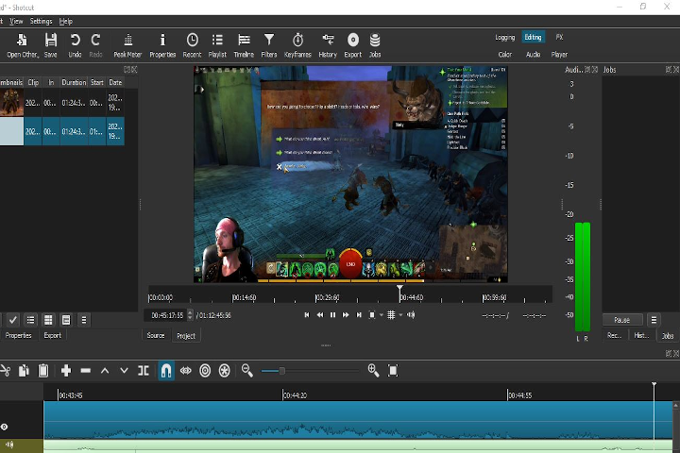Show the History toolbar icon
This screenshot has width=680, height=453.
click(x=328, y=45)
